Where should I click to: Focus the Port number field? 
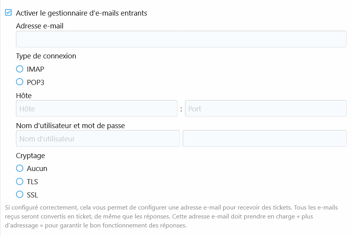(x=265, y=109)
